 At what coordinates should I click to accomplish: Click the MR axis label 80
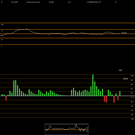click(132, 80)
